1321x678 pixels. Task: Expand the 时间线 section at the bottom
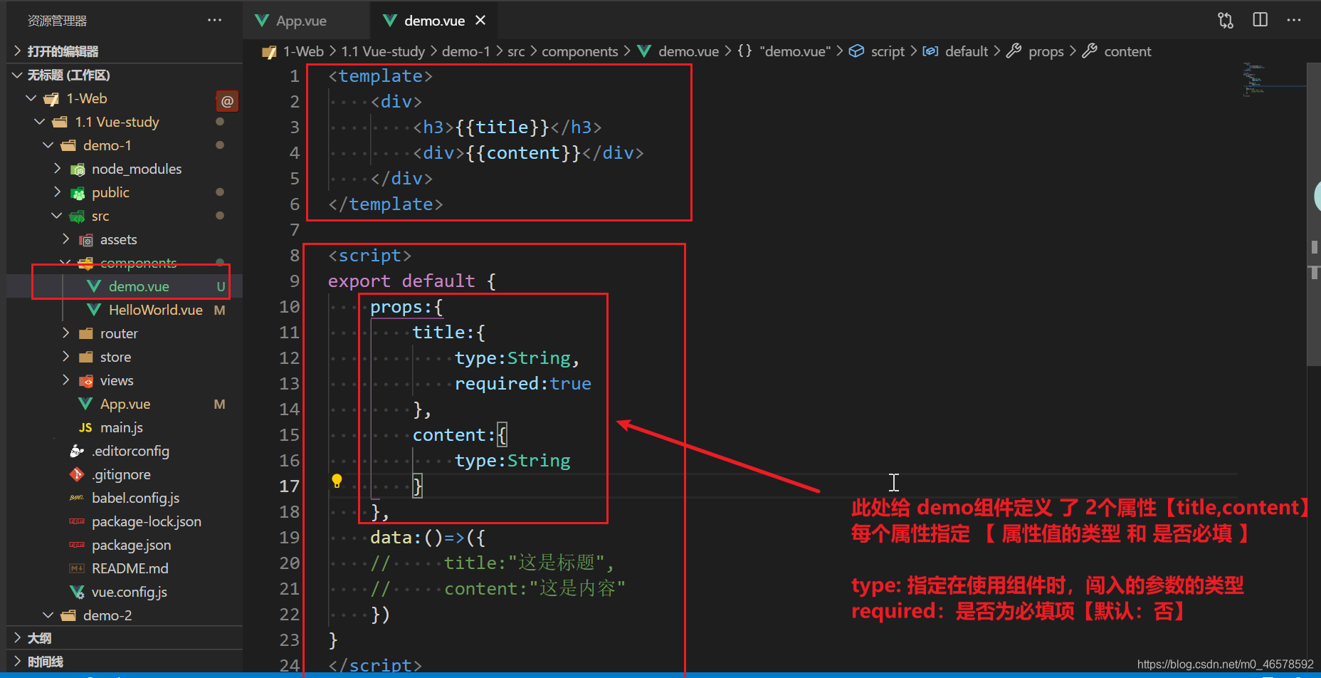[x=43, y=661]
